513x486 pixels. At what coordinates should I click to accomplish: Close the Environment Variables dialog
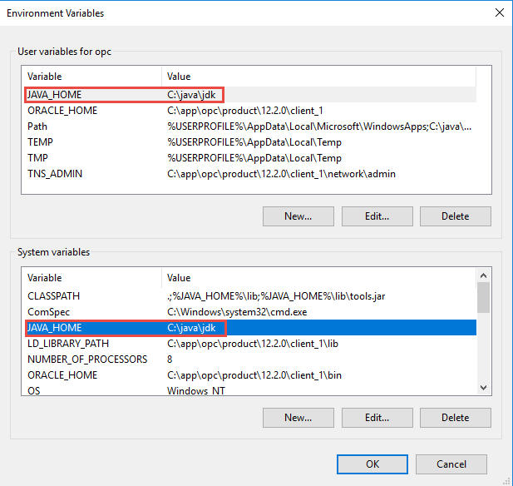(x=499, y=13)
